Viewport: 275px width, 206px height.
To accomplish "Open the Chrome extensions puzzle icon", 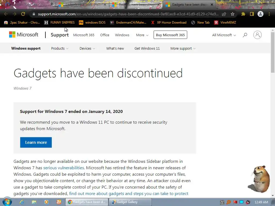I will (x=243, y=14).
